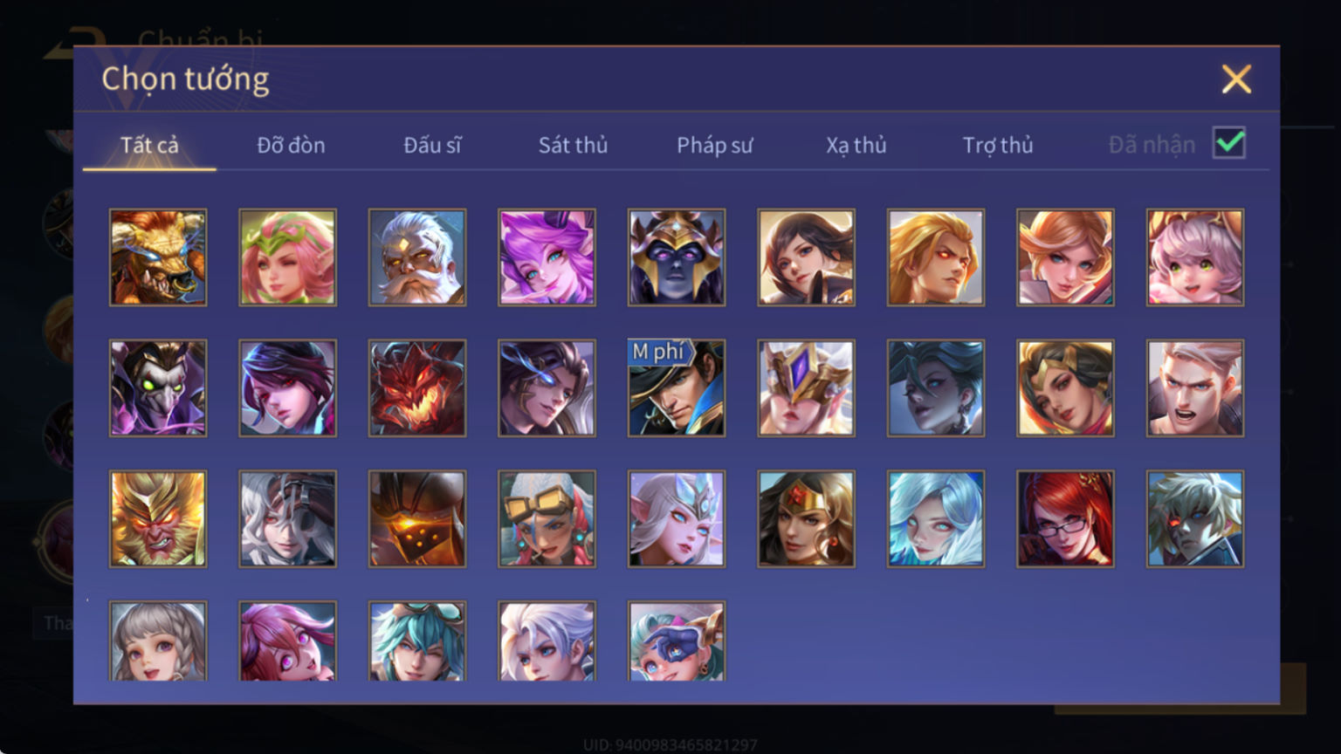This screenshot has height=754, width=1341.
Task: Switch to the Đỡ đòn tab
Action: click(291, 145)
